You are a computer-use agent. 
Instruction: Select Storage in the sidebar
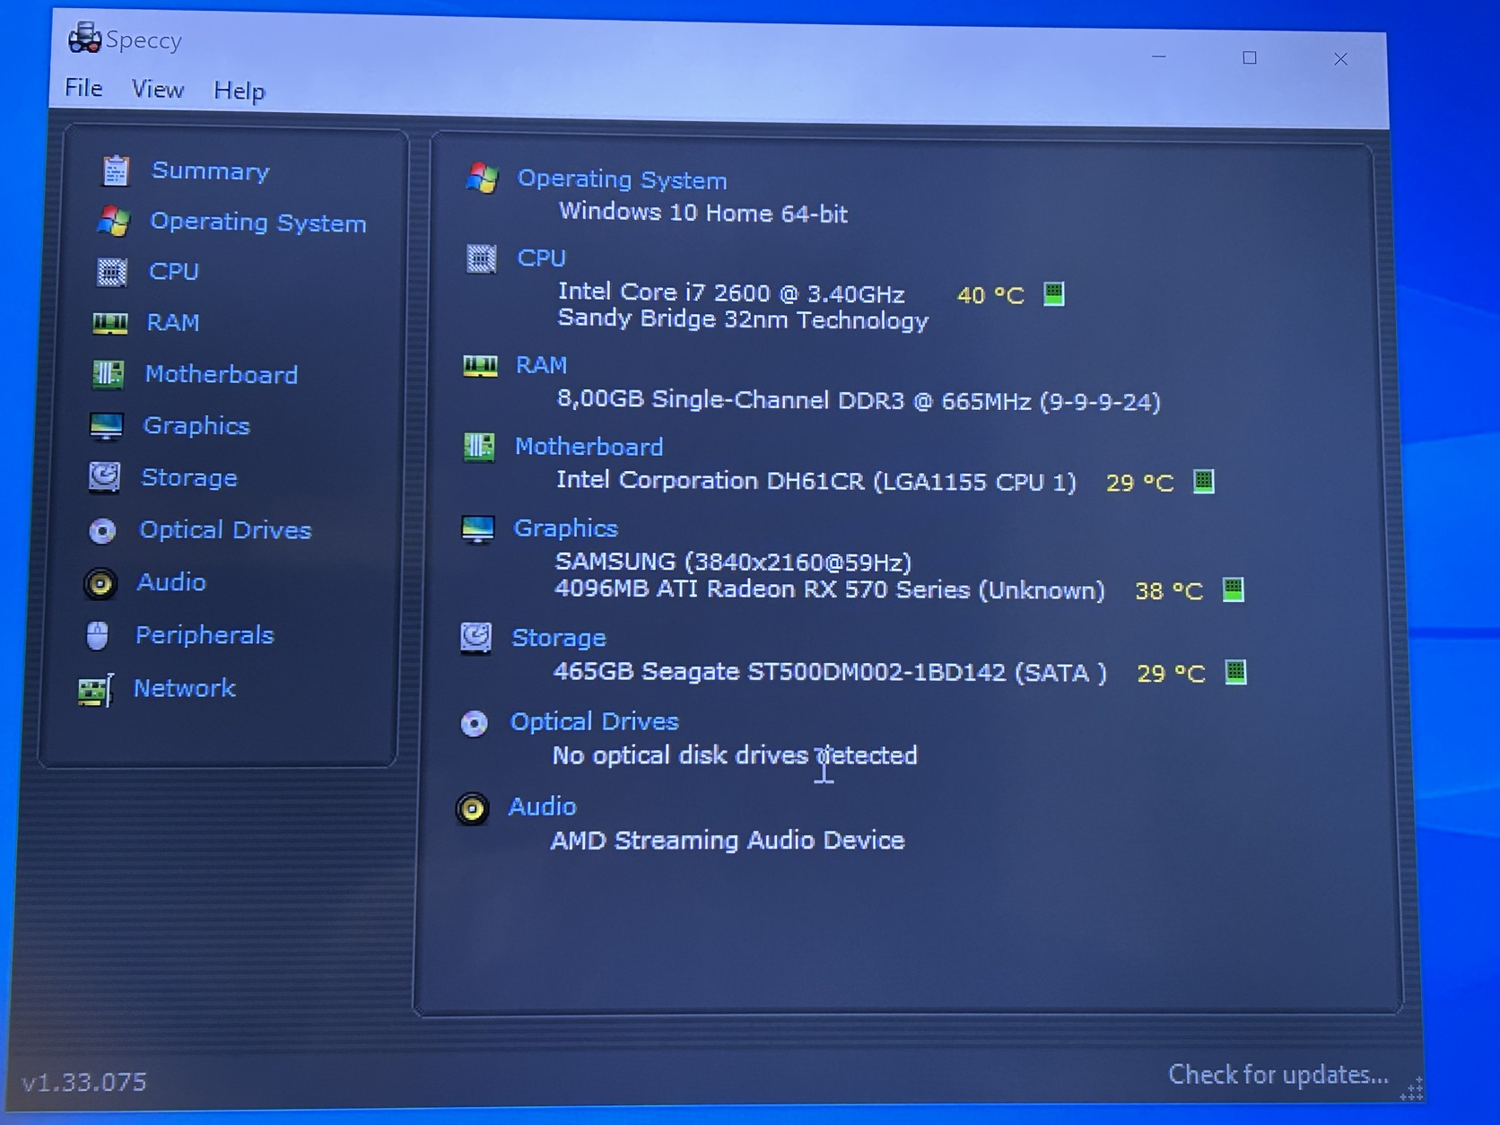click(x=189, y=477)
